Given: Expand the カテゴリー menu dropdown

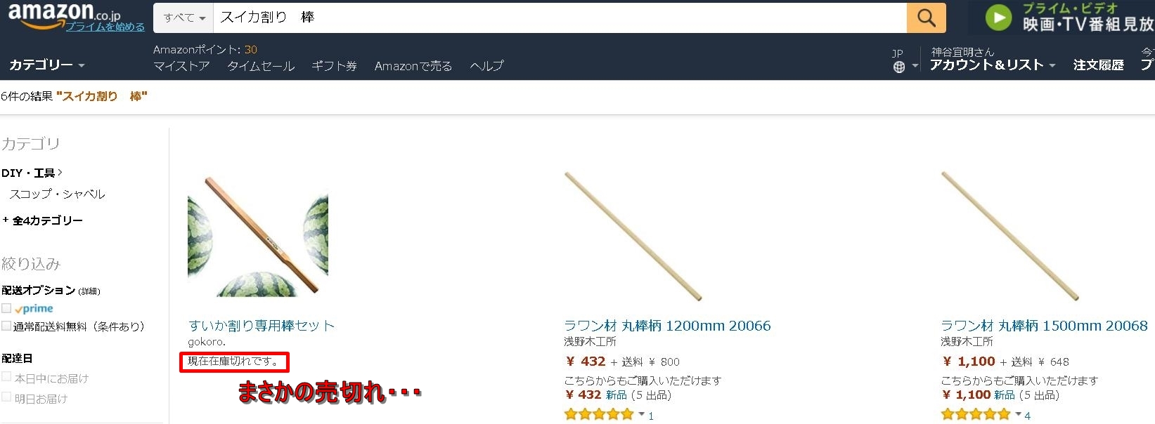Looking at the screenshot, I should click(47, 65).
